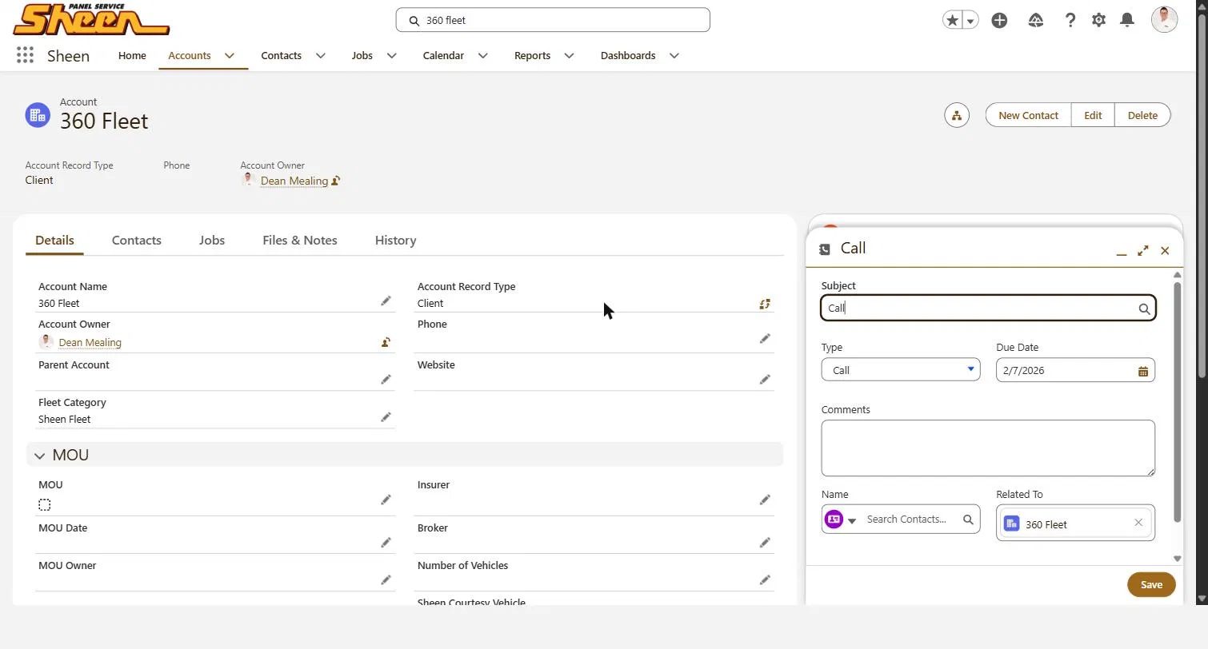Open the App Launcher grid icon
1208x649 pixels.
click(x=25, y=55)
